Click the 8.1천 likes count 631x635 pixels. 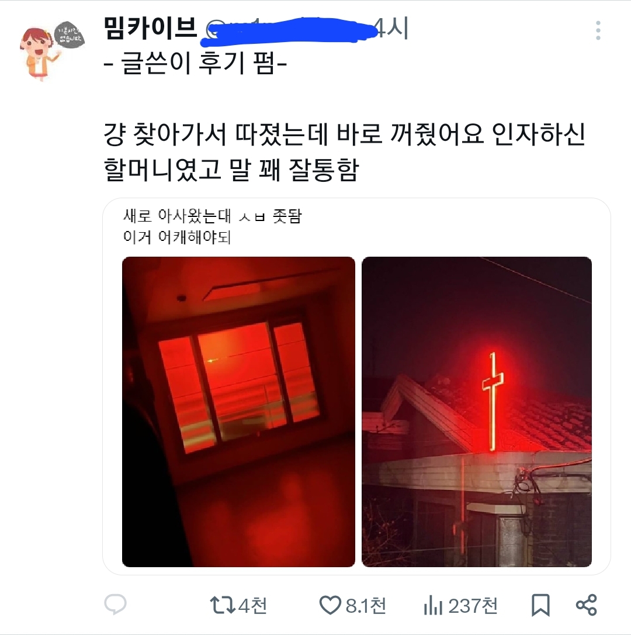tap(366, 606)
